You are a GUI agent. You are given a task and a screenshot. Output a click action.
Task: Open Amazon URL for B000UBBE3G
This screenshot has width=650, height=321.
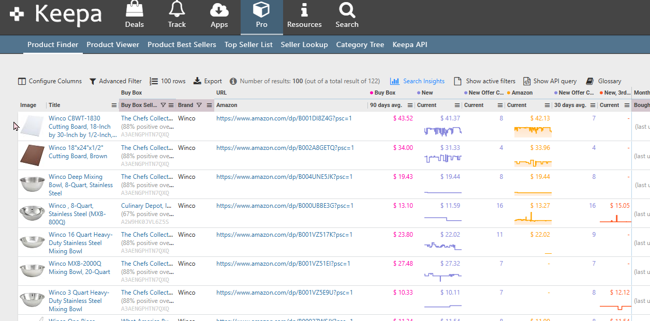(285, 205)
